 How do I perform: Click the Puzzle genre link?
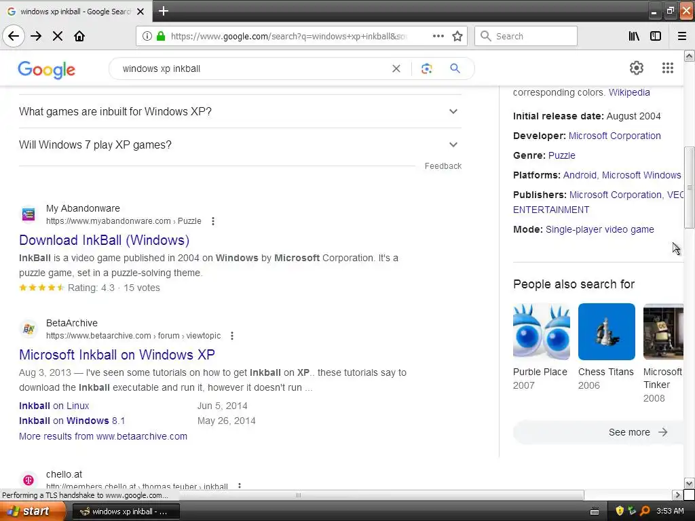[x=561, y=155]
